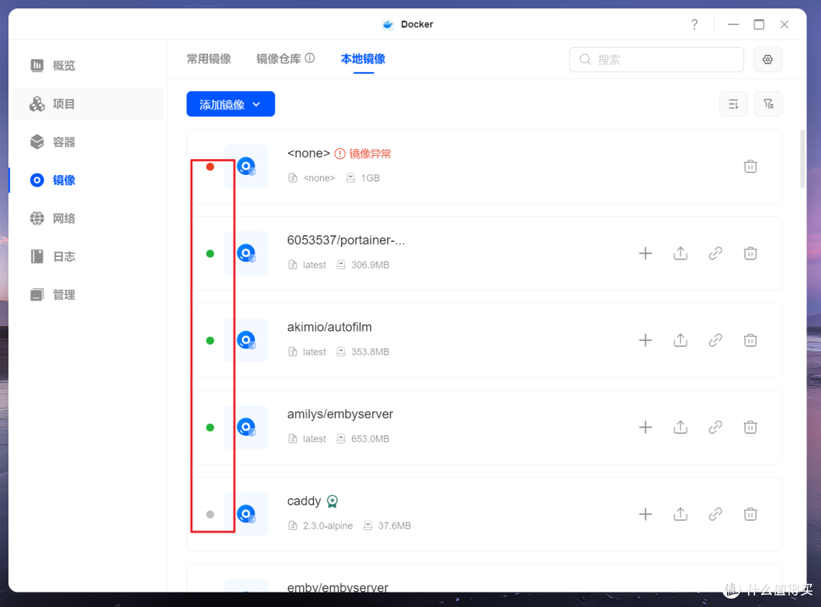The height and width of the screenshot is (607, 821).
Task: Select 镜像 images in sidebar
Action: click(52, 180)
